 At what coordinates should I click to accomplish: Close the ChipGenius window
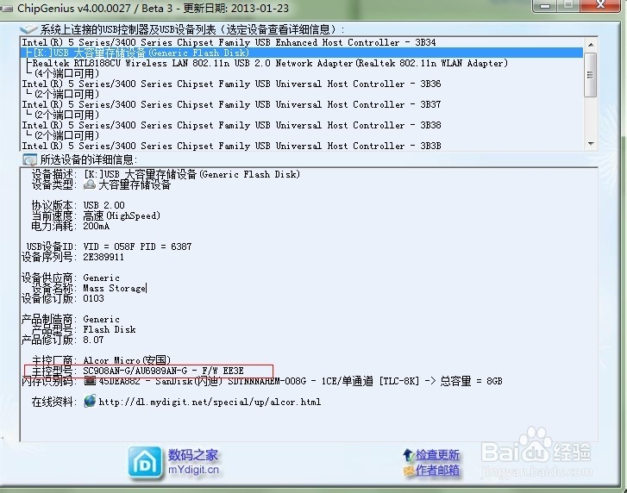[599, 5]
